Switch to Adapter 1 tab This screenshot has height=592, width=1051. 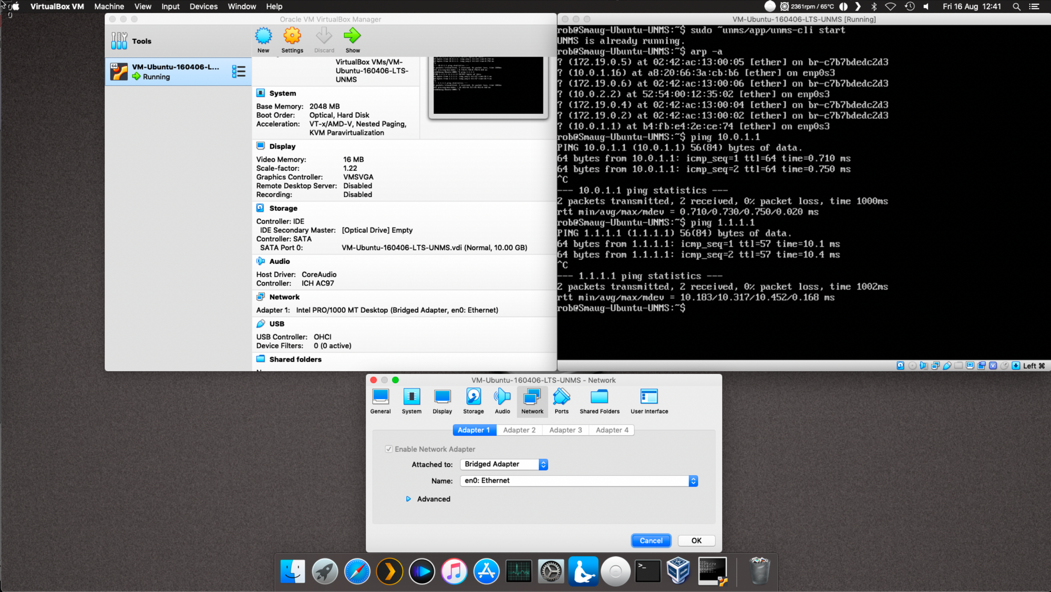coord(474,430)
